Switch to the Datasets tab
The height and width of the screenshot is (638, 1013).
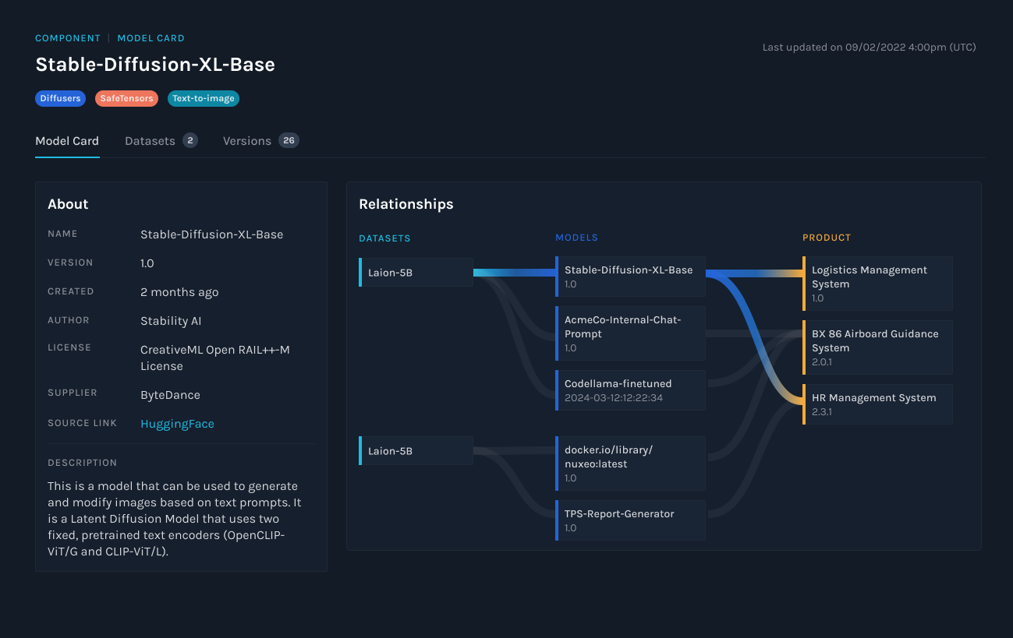point(150,140)
